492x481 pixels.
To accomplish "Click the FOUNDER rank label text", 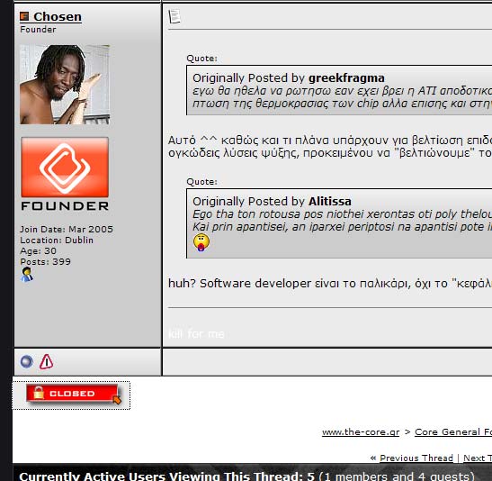I will 65,206.
